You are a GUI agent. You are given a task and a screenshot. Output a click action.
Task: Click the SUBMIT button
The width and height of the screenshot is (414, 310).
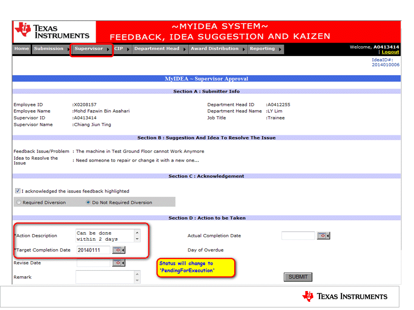[x=298, y=277]
